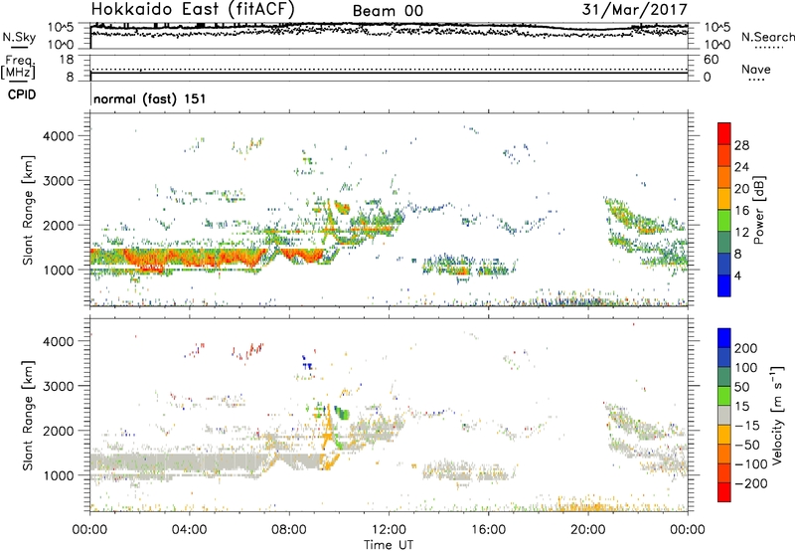
Task: Click the 'Time UT' axis title
Action: coord(389,545)
